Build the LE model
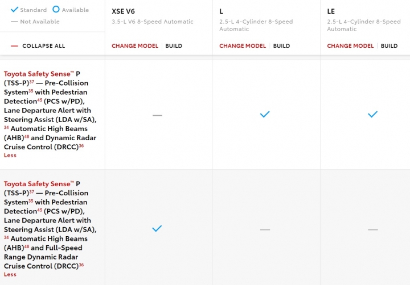This screenshot has height=285, width=410. (x=389, y=46)
